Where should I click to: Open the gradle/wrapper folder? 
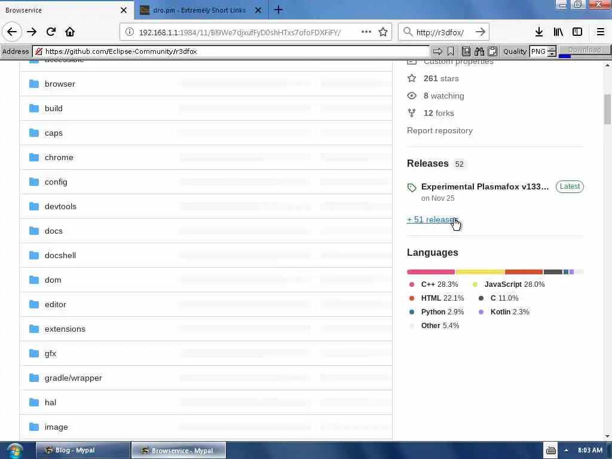(74, 378)
